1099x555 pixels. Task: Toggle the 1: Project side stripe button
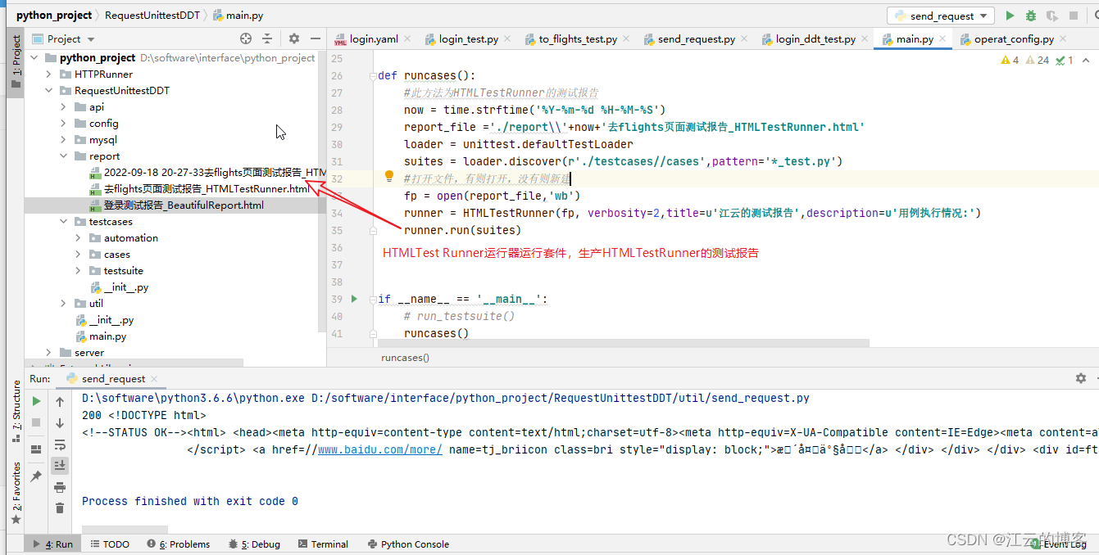point(15,62)
